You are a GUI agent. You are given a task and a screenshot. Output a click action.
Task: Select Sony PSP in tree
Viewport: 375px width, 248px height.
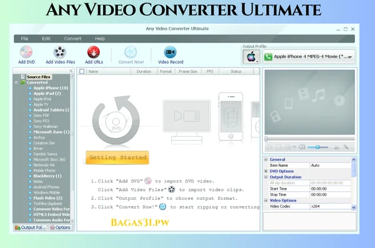coord(41,116)
